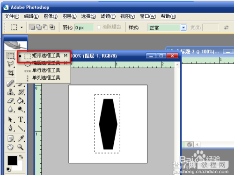Click the Adobe Photoshop title bar icon
This screenshot has width=234, height=175.
(6, 7)
